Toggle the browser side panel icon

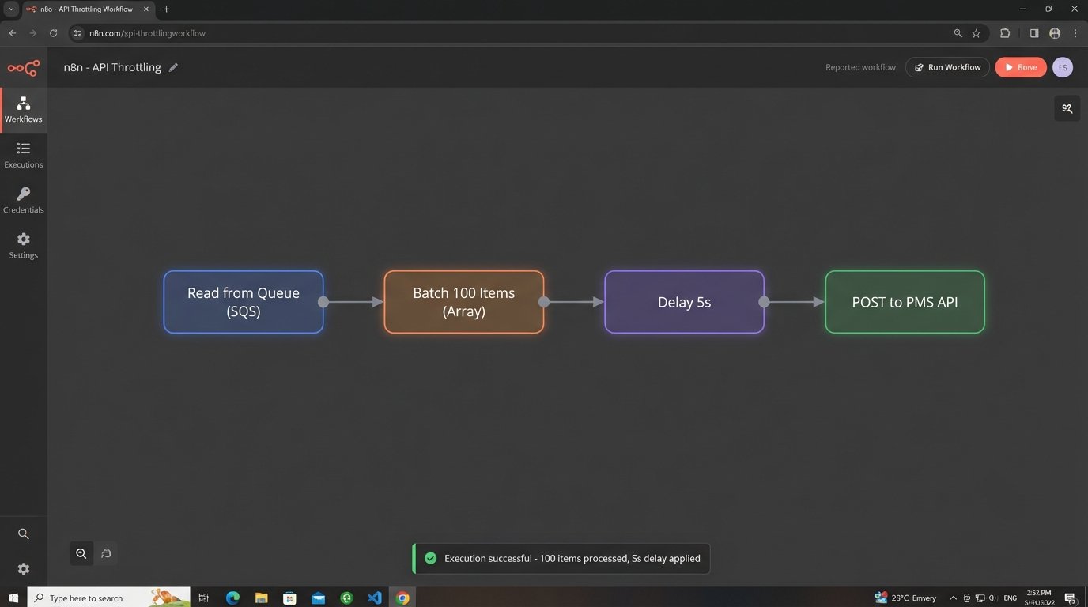tap(1033, 33)
